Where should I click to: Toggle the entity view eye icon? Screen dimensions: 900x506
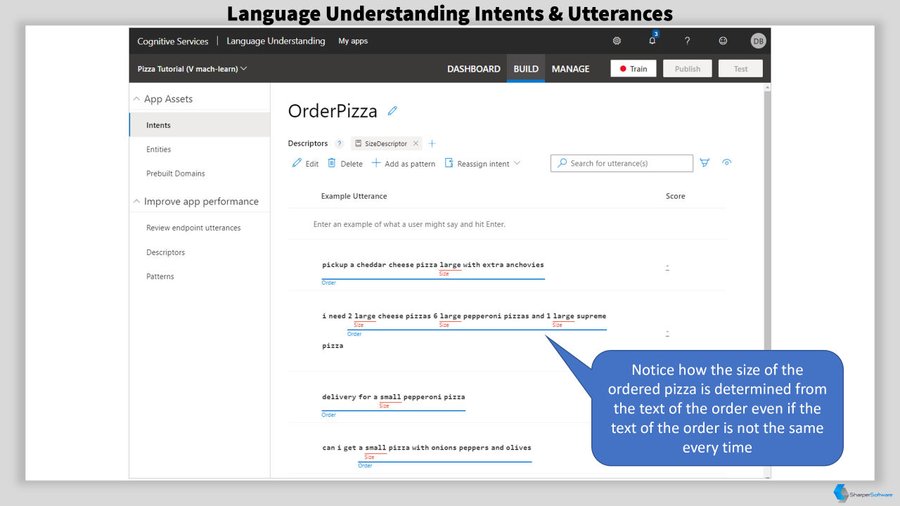coord(727,163)
